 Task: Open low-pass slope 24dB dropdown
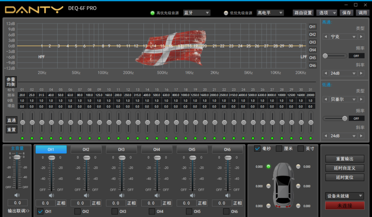pyautogui.click(x=343, y=136)
